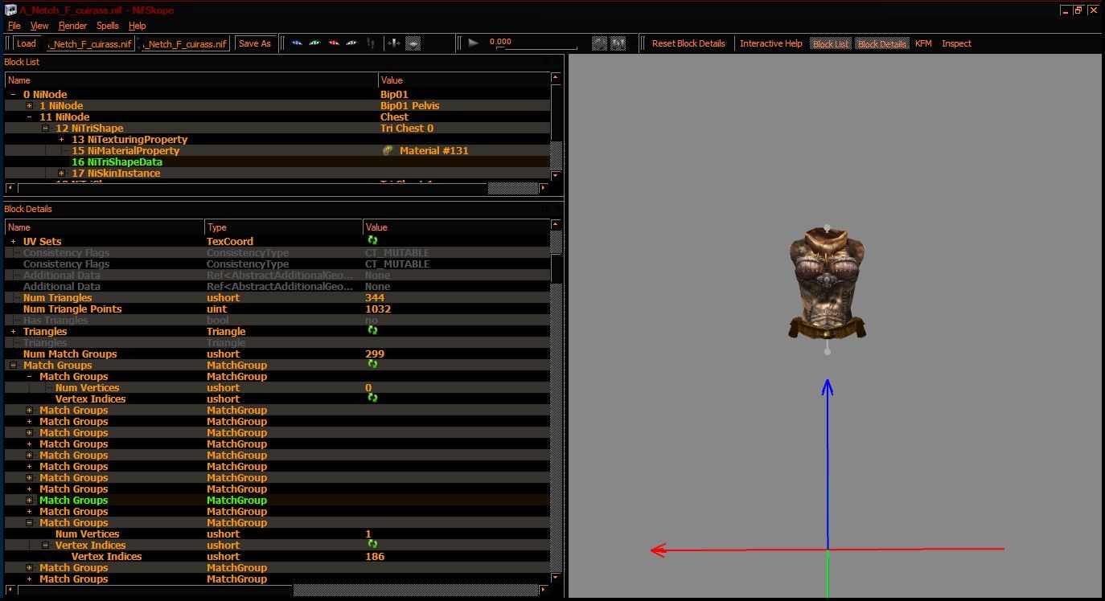This screenshot has height=601, width=1105.
Task: Toggle the Inspect panel in toolbar
Action: point(956,43)
